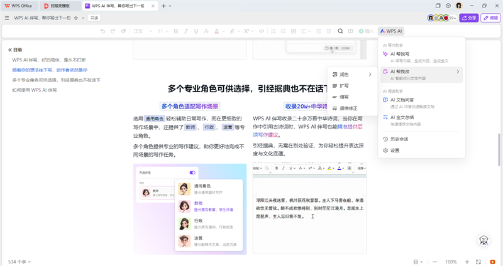Zoom in with the plus button

point(467,262)
